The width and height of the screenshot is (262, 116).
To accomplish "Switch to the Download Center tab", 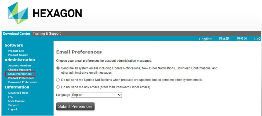I will [17, 34].
